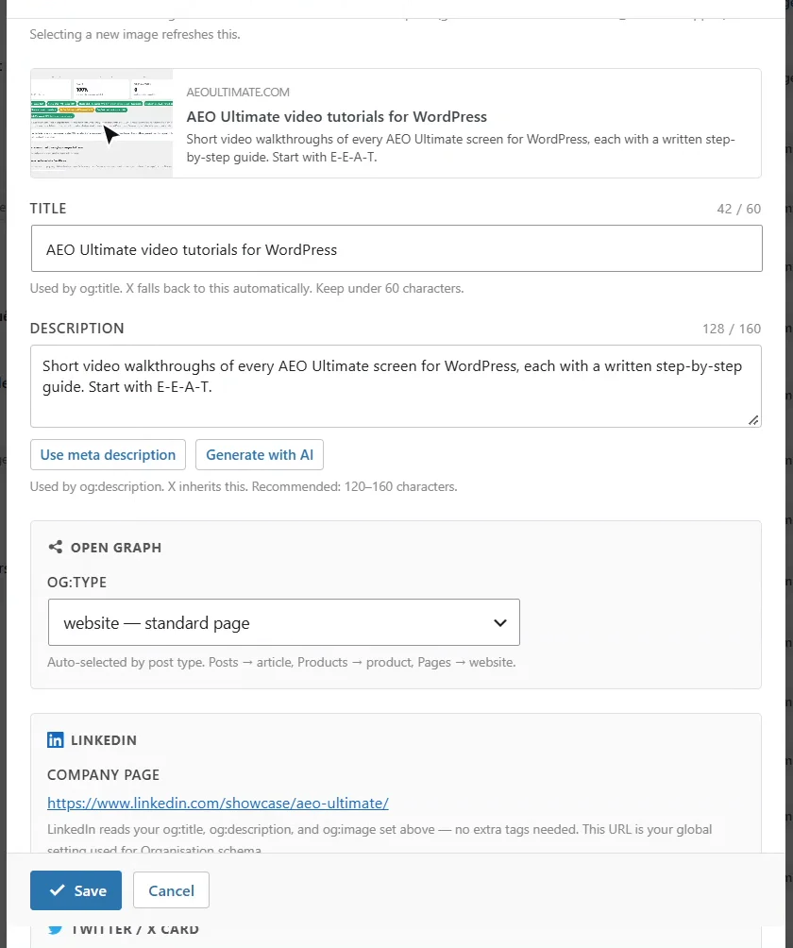Viewport: 793px width, 948px height.
Task: Click the preview card description text
Action: 461,148
